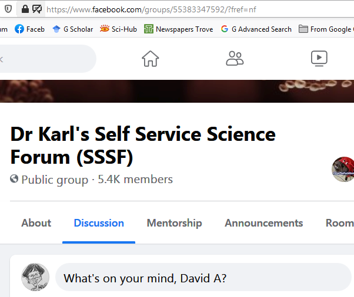Click the "5.4K members" text
This screenshot has height=297, width=354.
(135, 180)
